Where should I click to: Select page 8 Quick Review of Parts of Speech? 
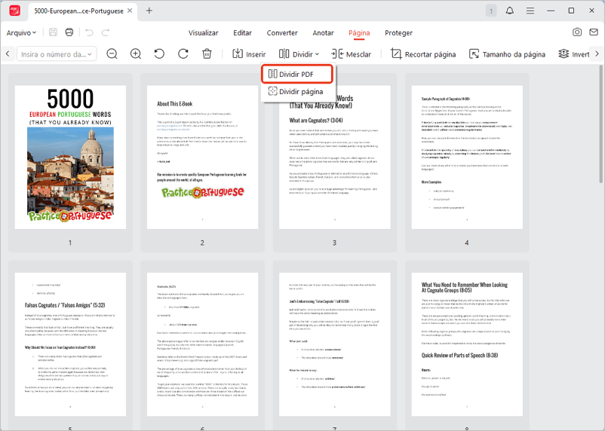click(x=467, y=344)
